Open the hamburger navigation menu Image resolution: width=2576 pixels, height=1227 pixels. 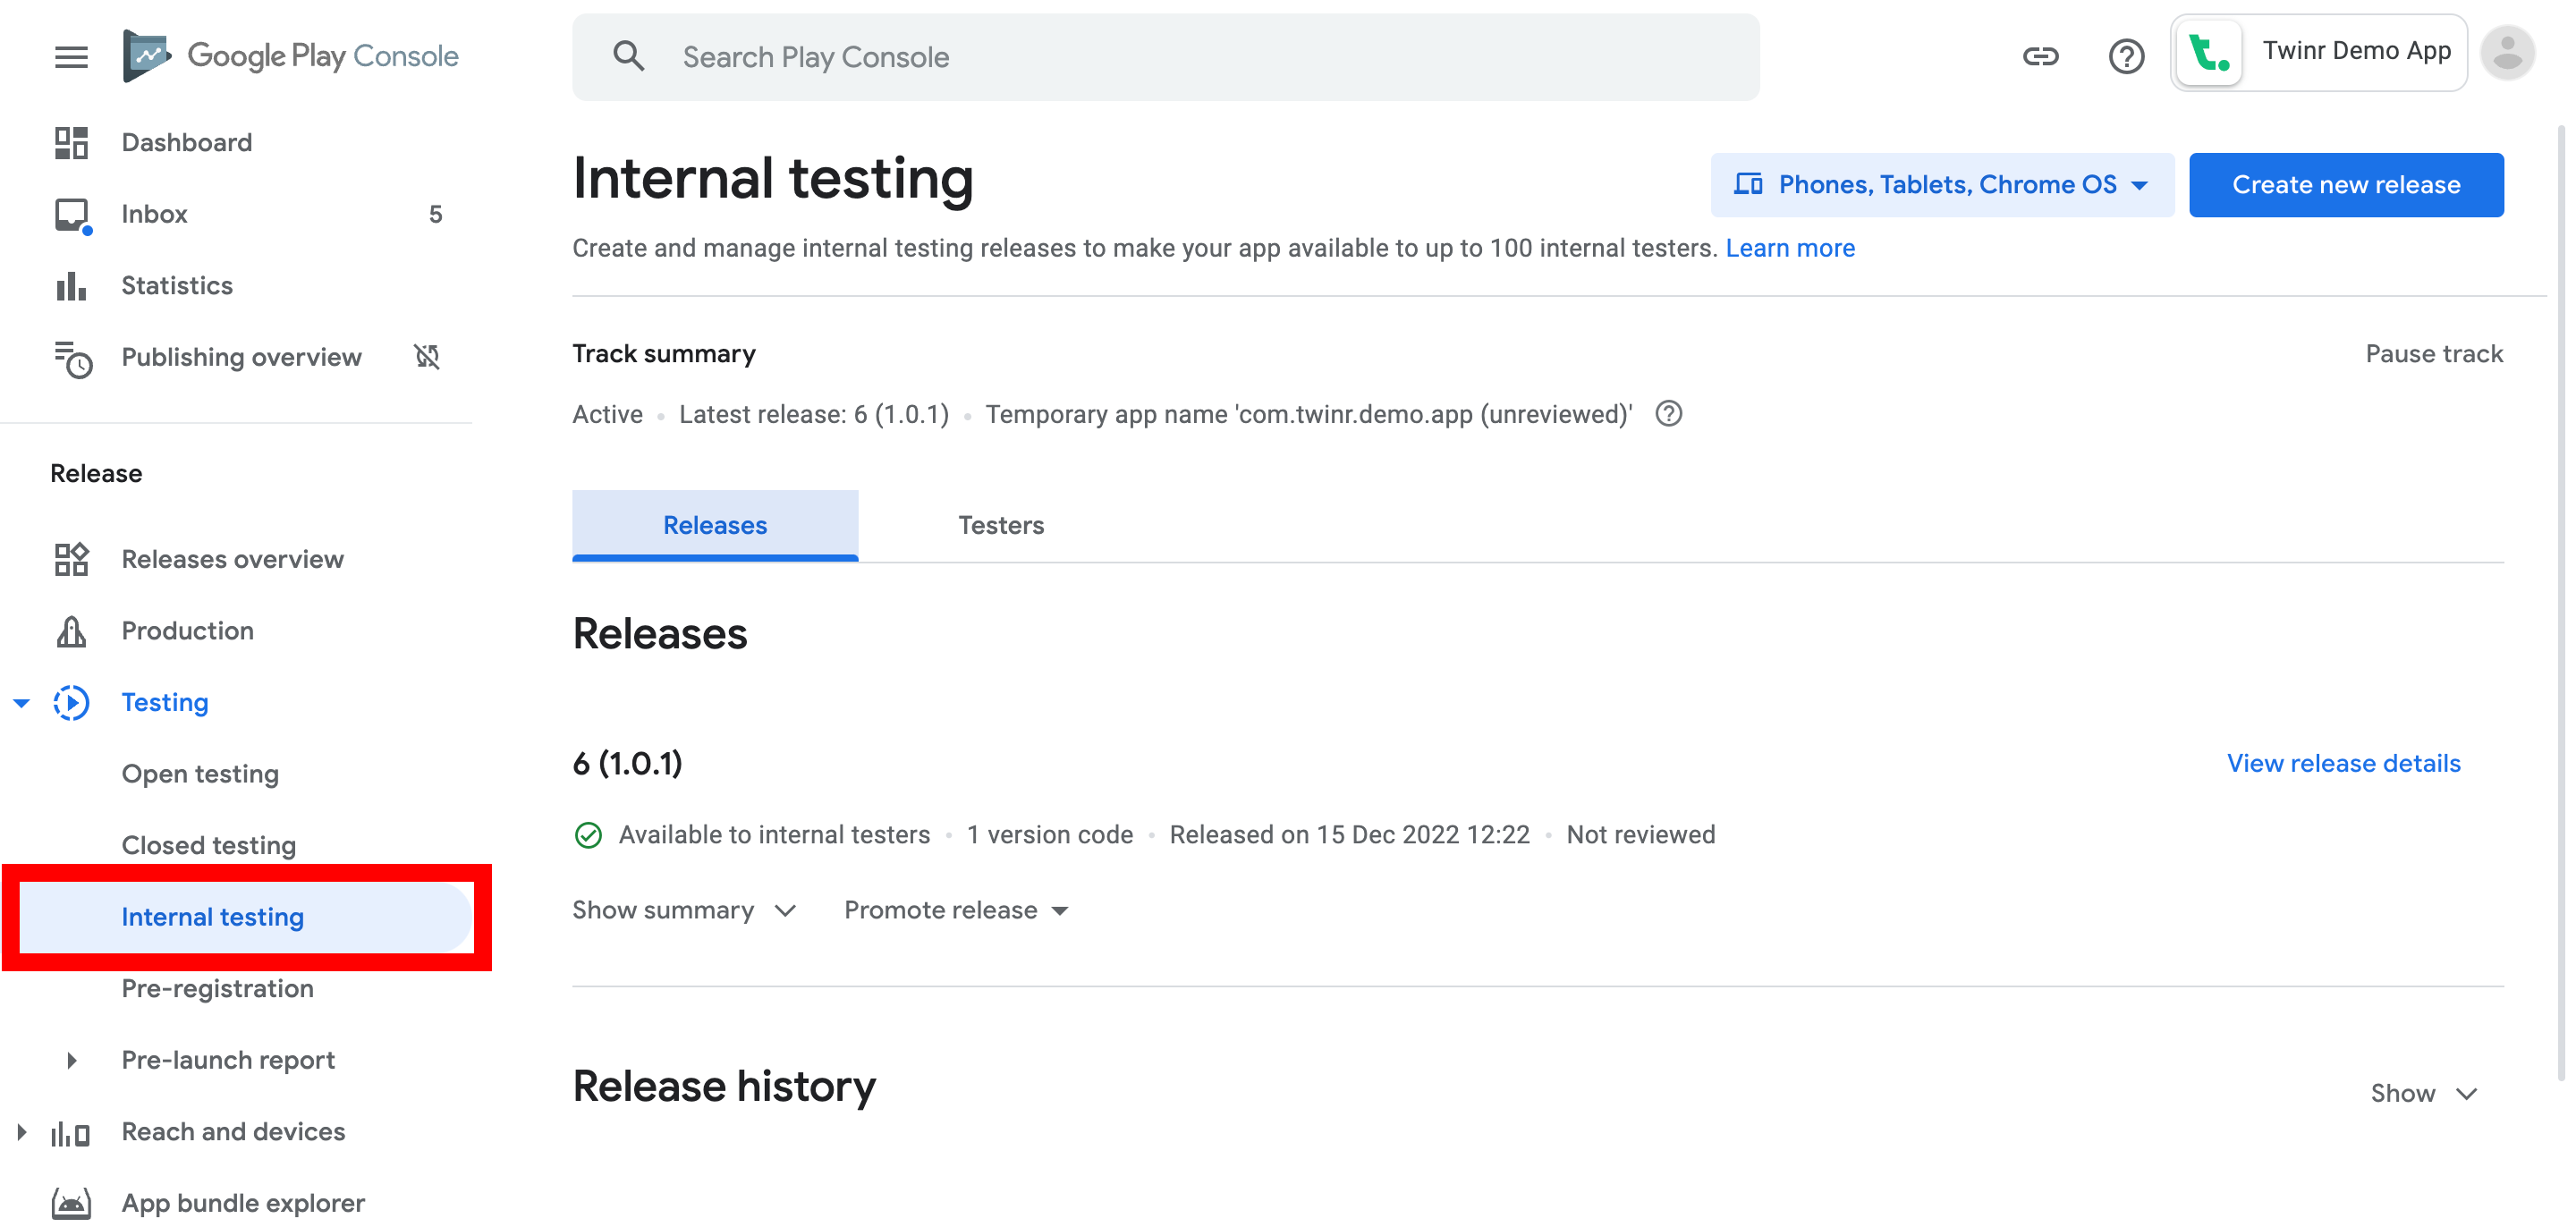pyautogui.click(x=71, y=57)
